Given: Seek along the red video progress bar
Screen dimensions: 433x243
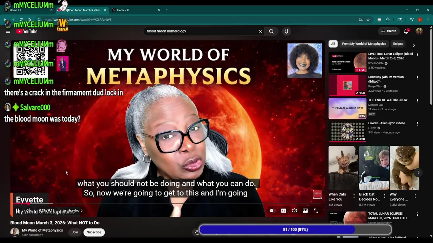Looking at the screenshot, I should 167,204.
